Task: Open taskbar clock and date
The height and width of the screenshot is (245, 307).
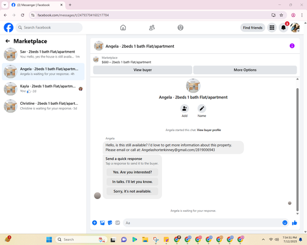Action: click(x=290, y=239)
